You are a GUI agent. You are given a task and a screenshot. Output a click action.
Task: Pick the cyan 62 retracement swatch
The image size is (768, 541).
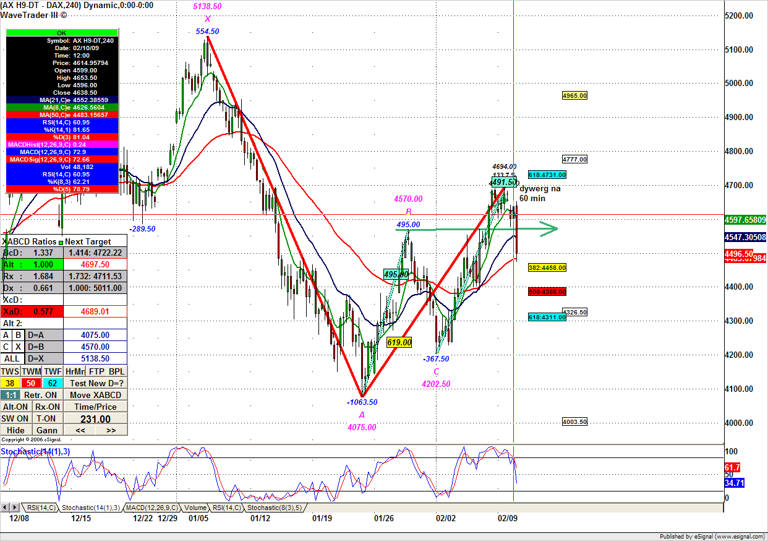coord(53,383)
